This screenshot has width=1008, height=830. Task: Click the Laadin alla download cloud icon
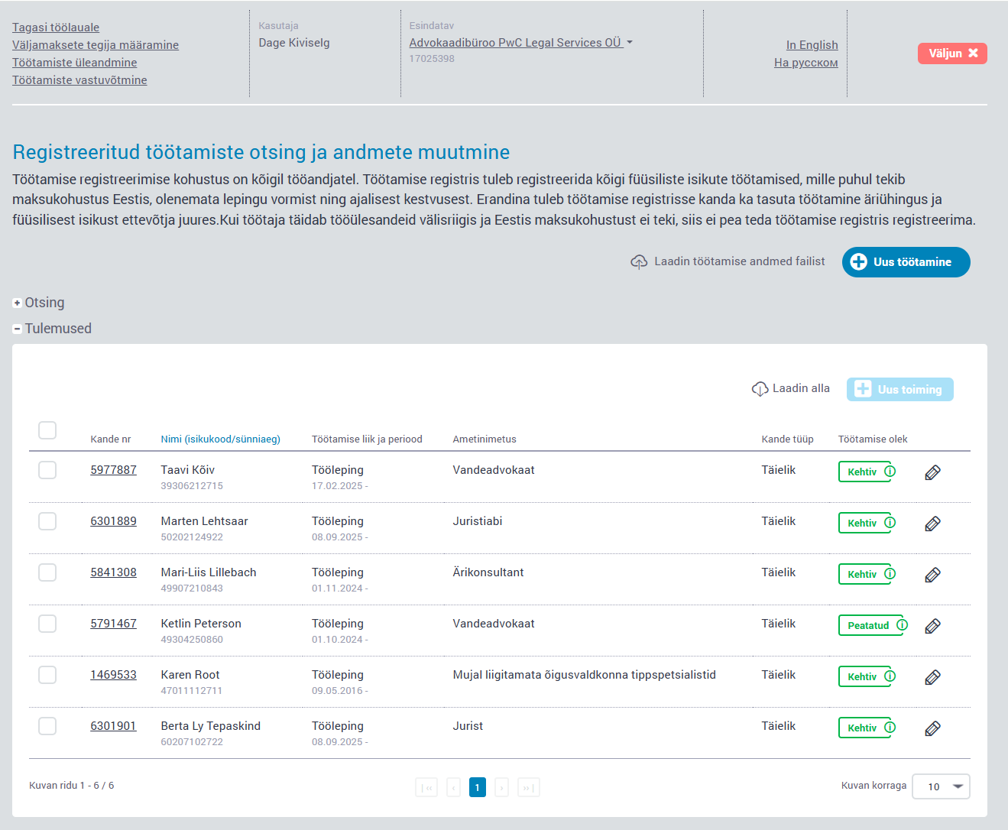pyautogui.click(x=760, y=389)
